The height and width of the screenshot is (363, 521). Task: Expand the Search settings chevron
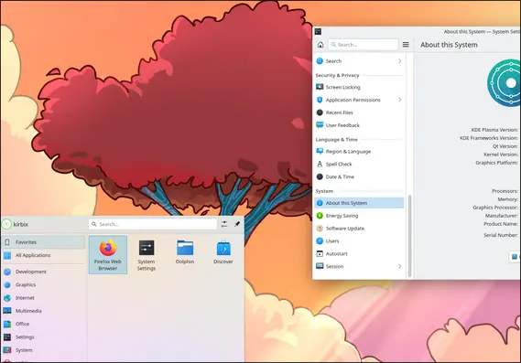pyautogui.click(x=400, y=61)
